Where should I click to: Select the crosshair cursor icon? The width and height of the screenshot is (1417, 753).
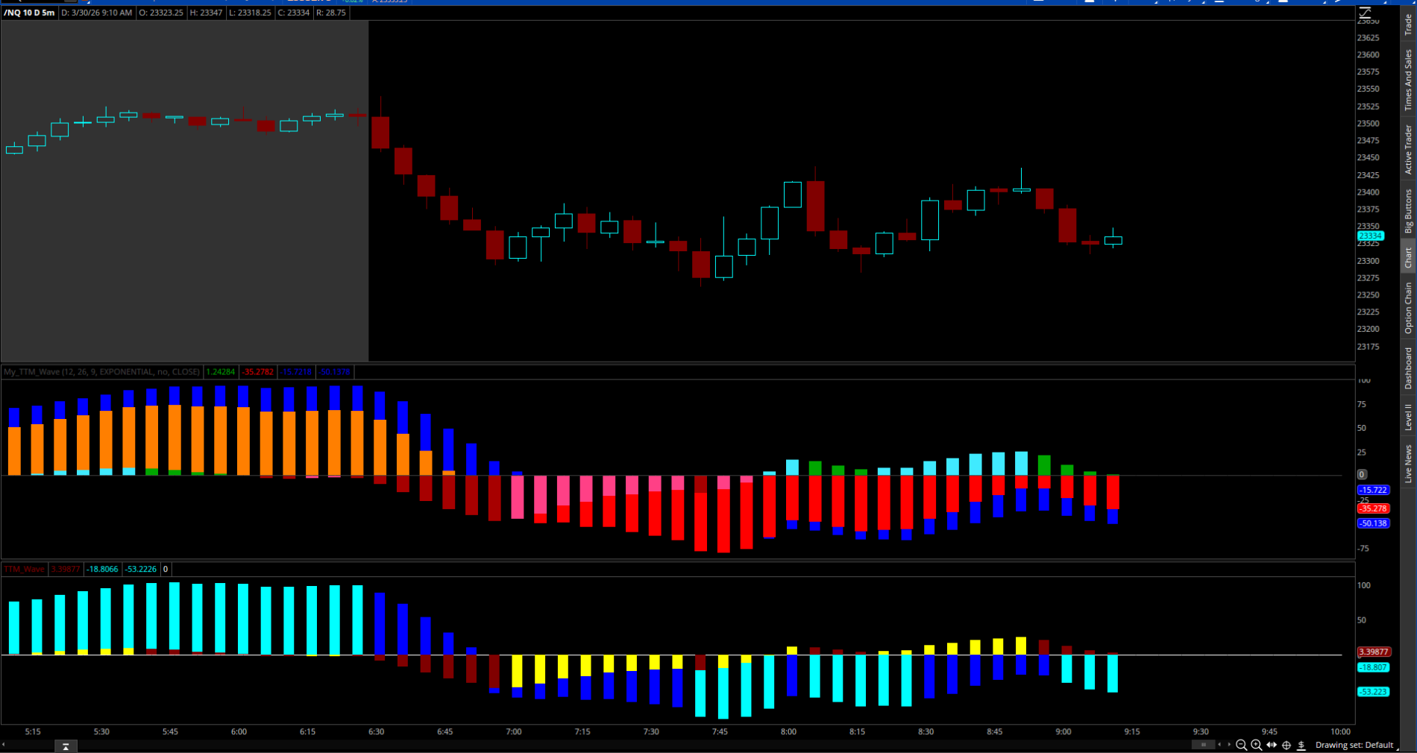1286,744
